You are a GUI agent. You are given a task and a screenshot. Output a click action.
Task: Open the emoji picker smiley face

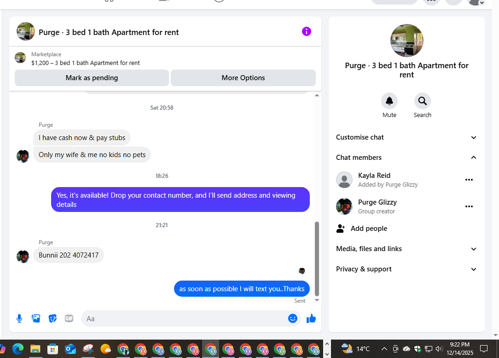(x=292, y=318)
